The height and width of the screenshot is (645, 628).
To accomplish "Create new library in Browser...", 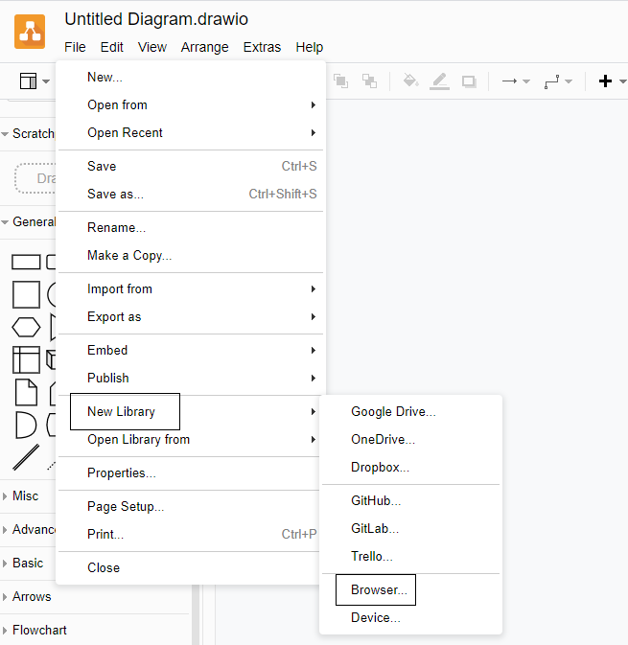I will [x=410, y=589].
